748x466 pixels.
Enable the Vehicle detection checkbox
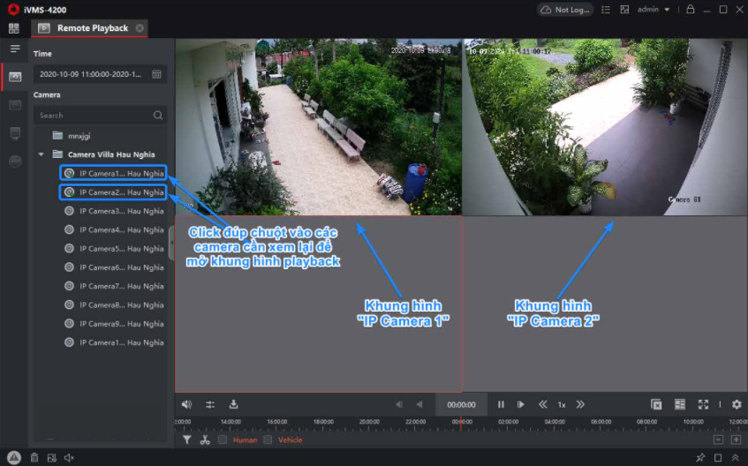268,440
